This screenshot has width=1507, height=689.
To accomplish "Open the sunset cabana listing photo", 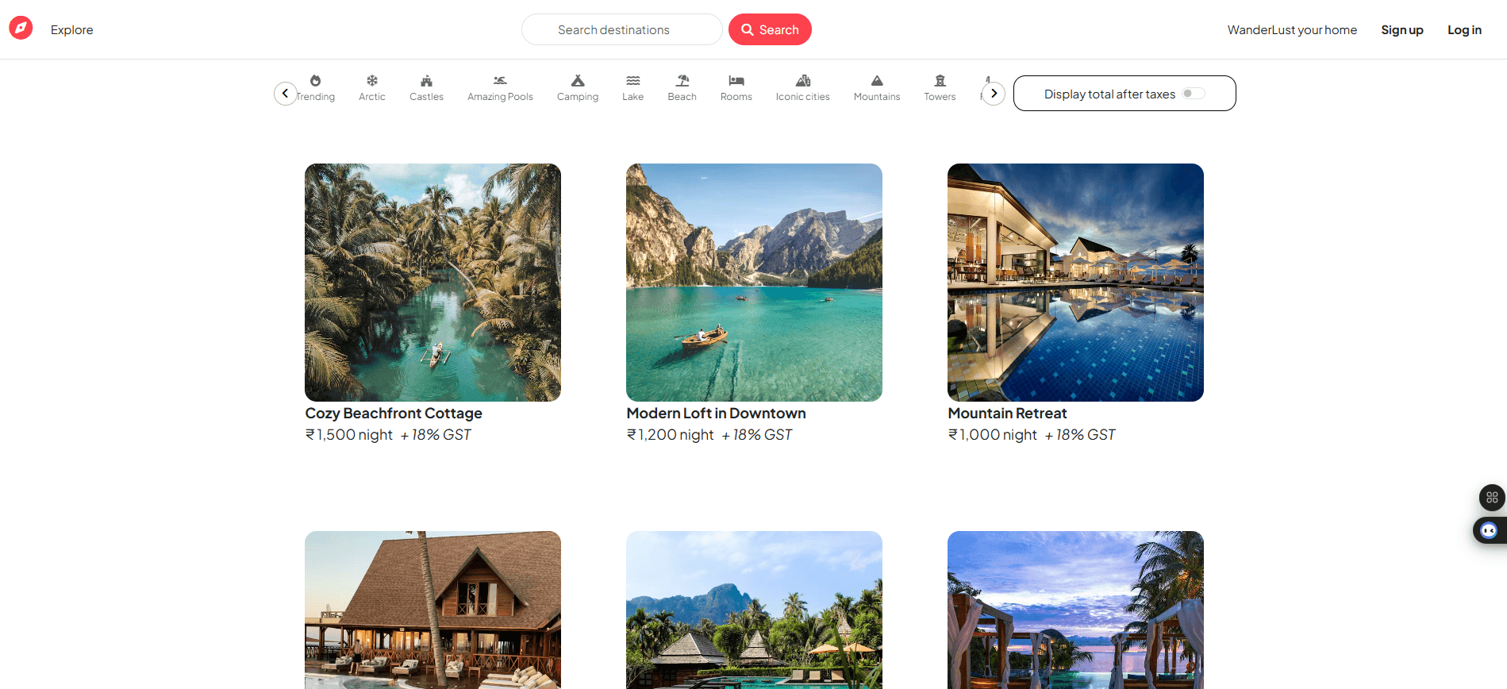I will coord(1075,610).
